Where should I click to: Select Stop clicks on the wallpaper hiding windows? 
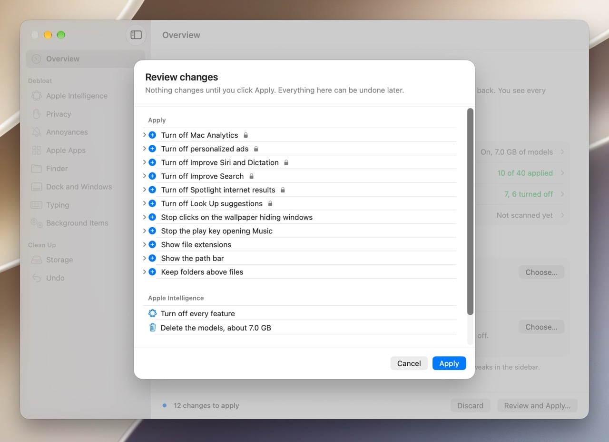(x=299, y=217)
